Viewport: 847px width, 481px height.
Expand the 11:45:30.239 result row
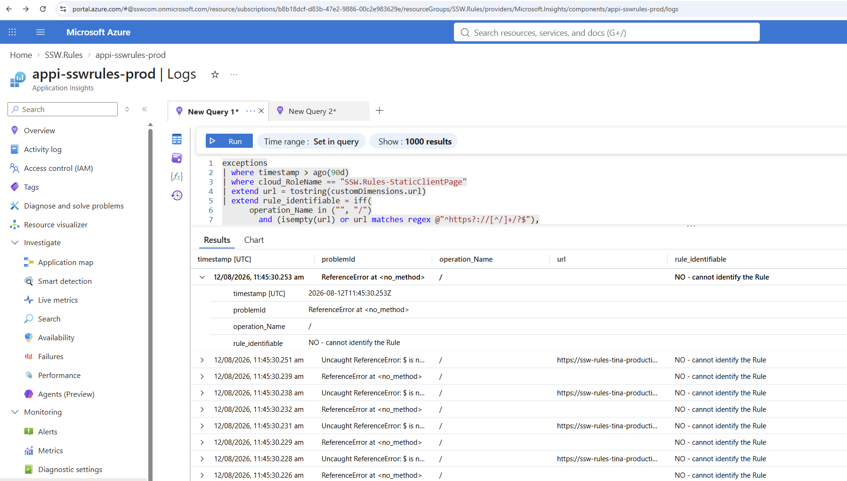202,377
